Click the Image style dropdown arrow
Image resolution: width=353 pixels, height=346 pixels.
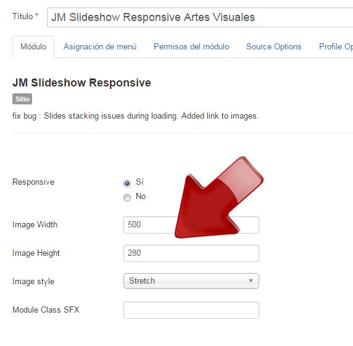point(251,281)
